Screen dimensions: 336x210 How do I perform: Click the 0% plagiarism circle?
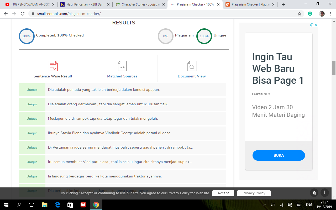(x=166, y=36)
